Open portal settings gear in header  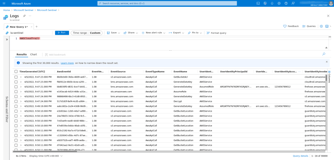[x=279, y=3]
